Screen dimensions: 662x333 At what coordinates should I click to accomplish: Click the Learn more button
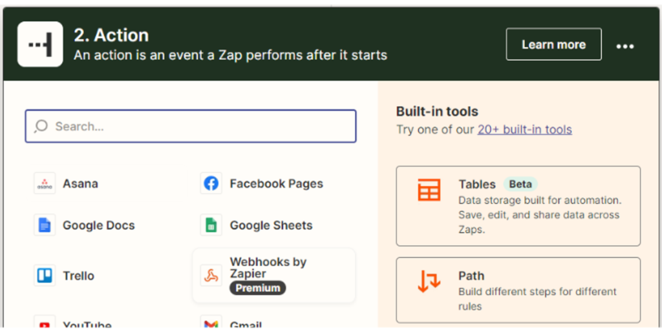pos(553,45)
